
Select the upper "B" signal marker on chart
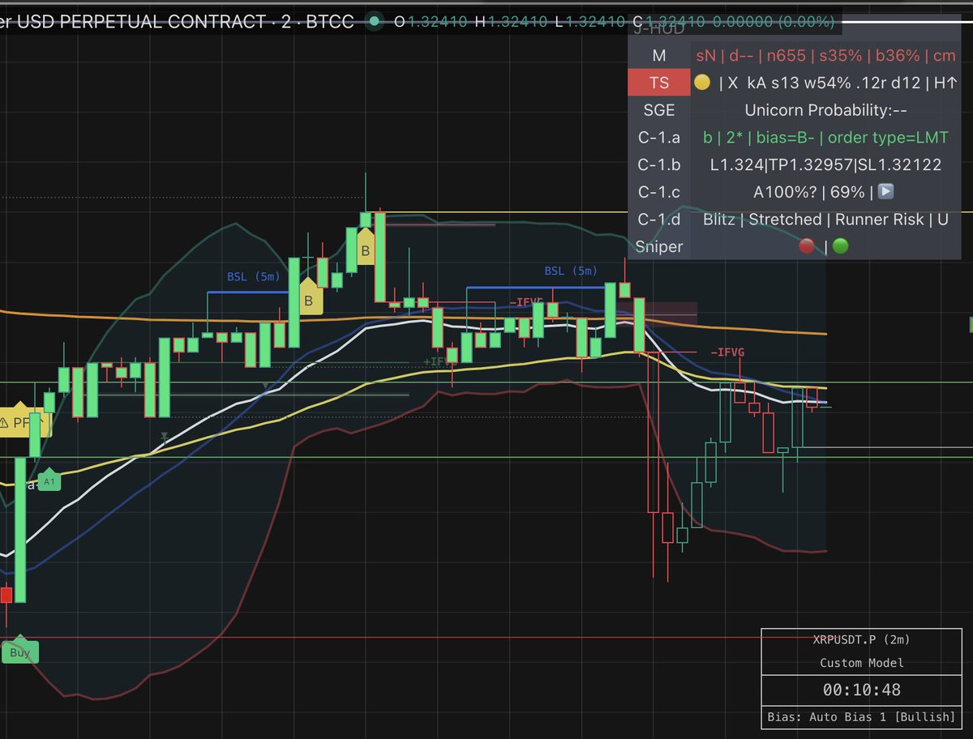click(x=366, y=251)
